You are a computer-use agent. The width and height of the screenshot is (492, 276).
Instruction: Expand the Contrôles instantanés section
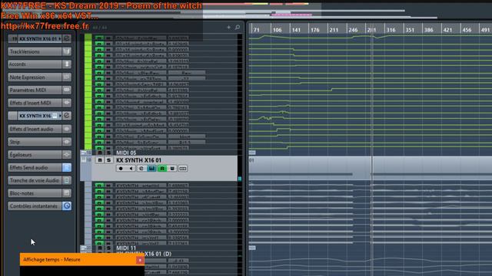tap(35, 206)
